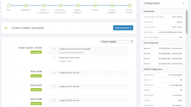Click the Server 5 row
The width and height of the screenshot is (191, 107).
163,64
